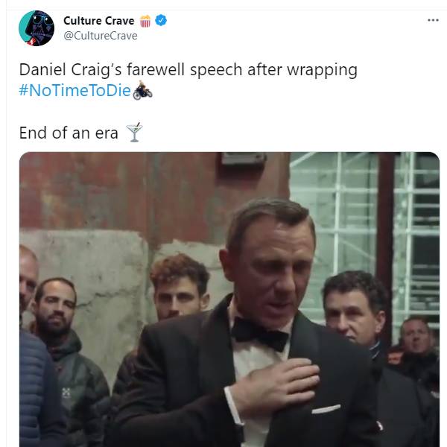
Task: Visit the @CultureCrave handle link
Action: (101, 36)
